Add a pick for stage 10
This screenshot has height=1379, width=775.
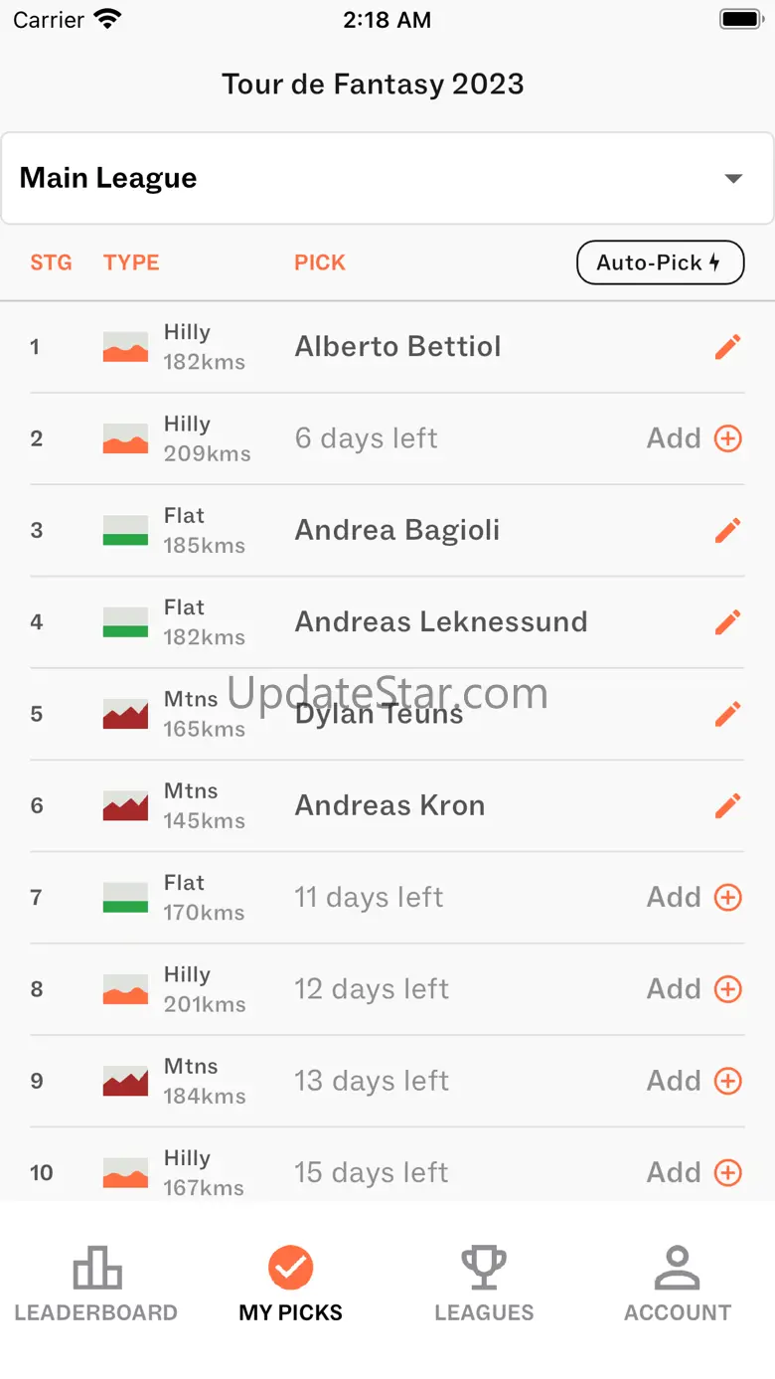click(695, 1172)
